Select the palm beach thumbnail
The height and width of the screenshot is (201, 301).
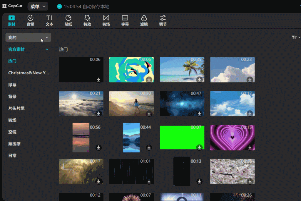(182, 70)
